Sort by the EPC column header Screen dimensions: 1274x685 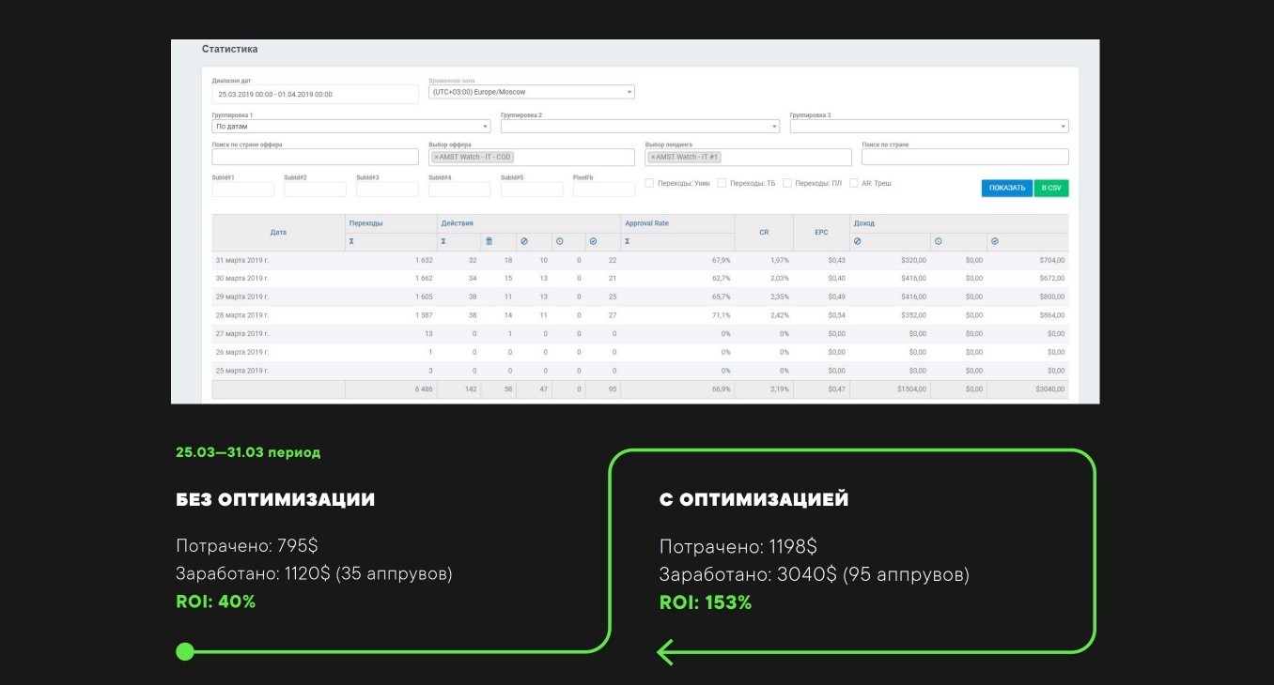[821, 232]
